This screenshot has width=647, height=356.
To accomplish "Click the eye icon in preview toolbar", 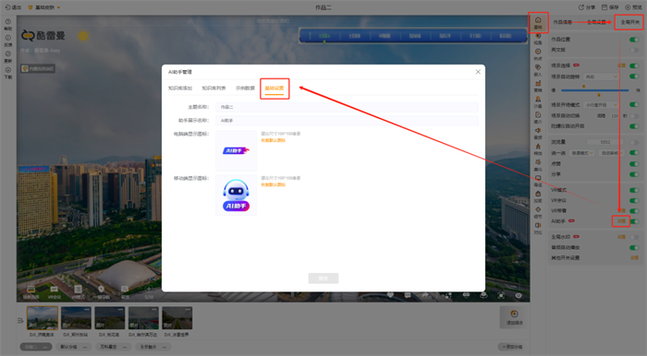I will point(519,295).
